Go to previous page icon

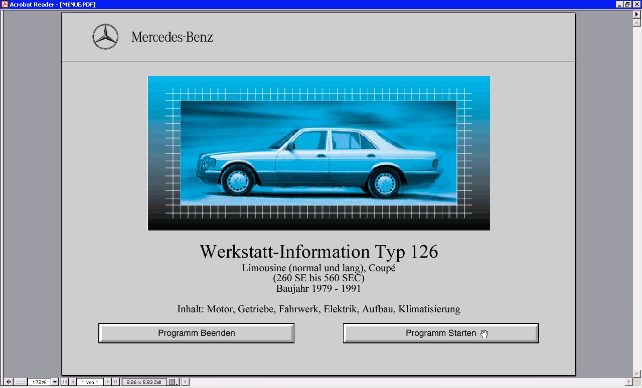[73, 382]
